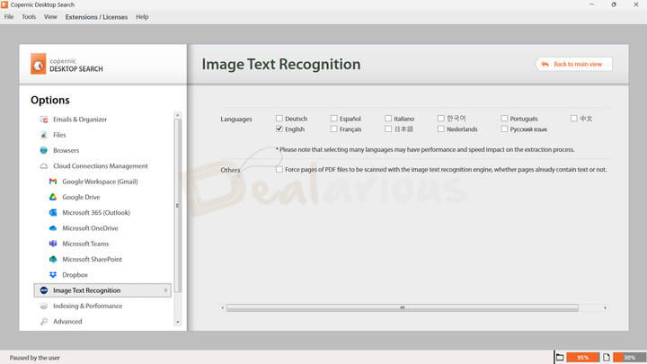Image resolution: width=647 pixels, height=364 pixels.
Task: Click the options list scroll down arrow
Action: tap(177, 322)
